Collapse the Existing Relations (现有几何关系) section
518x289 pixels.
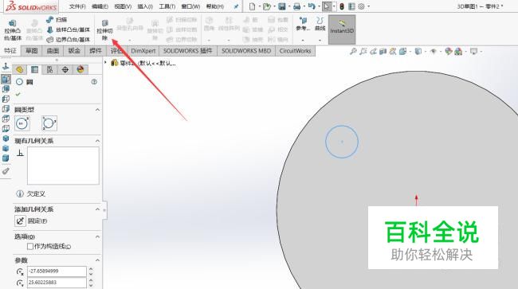(x=97, y=141)
